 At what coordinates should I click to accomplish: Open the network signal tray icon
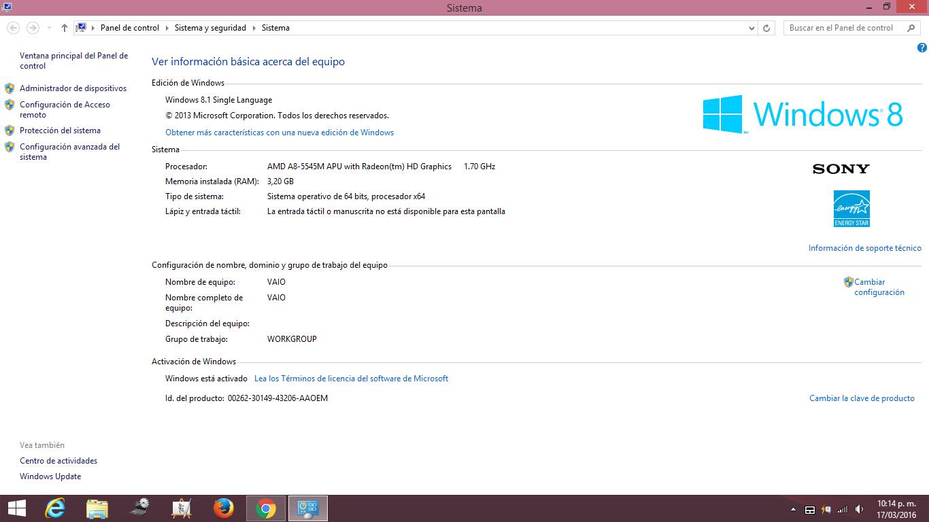843,509
